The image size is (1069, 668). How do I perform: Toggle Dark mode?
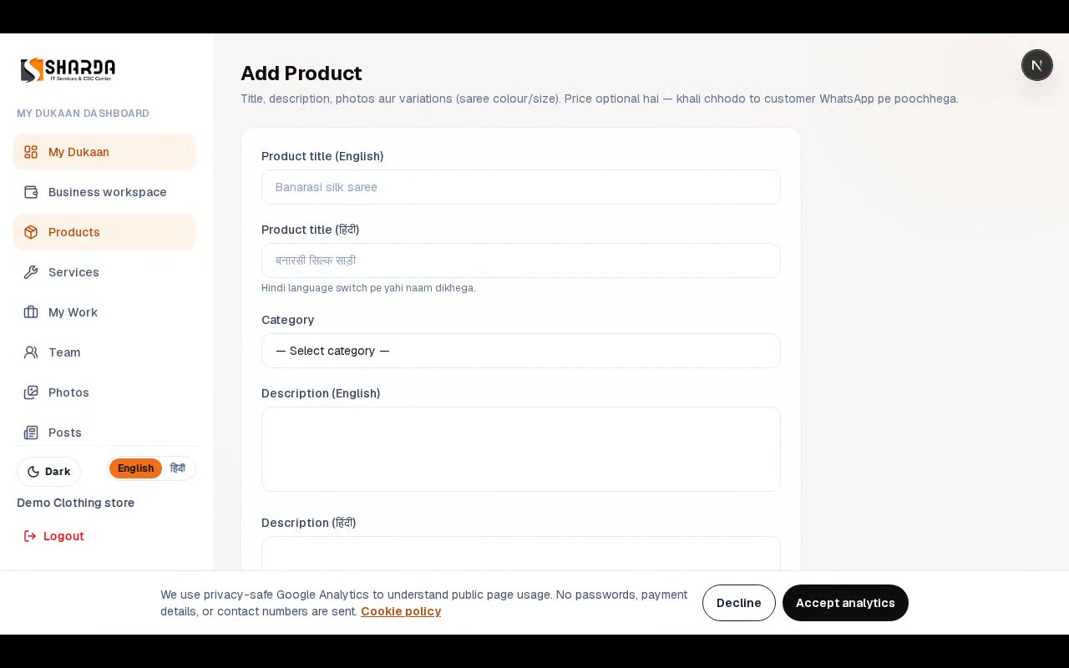click(x=48, y=472)
